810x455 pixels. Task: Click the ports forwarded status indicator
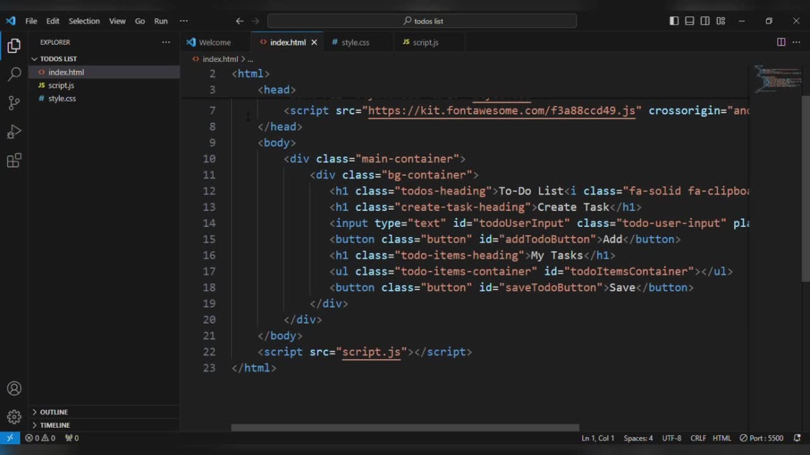(x=72, y=438)
